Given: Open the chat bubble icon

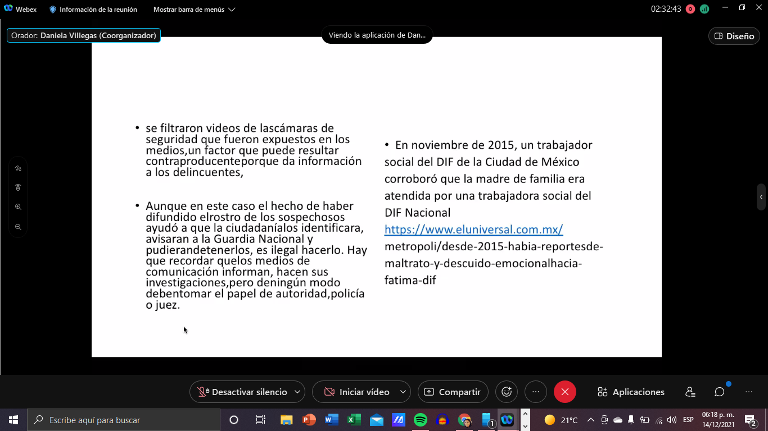Looking at the screenshot, I should coord(720,392).
